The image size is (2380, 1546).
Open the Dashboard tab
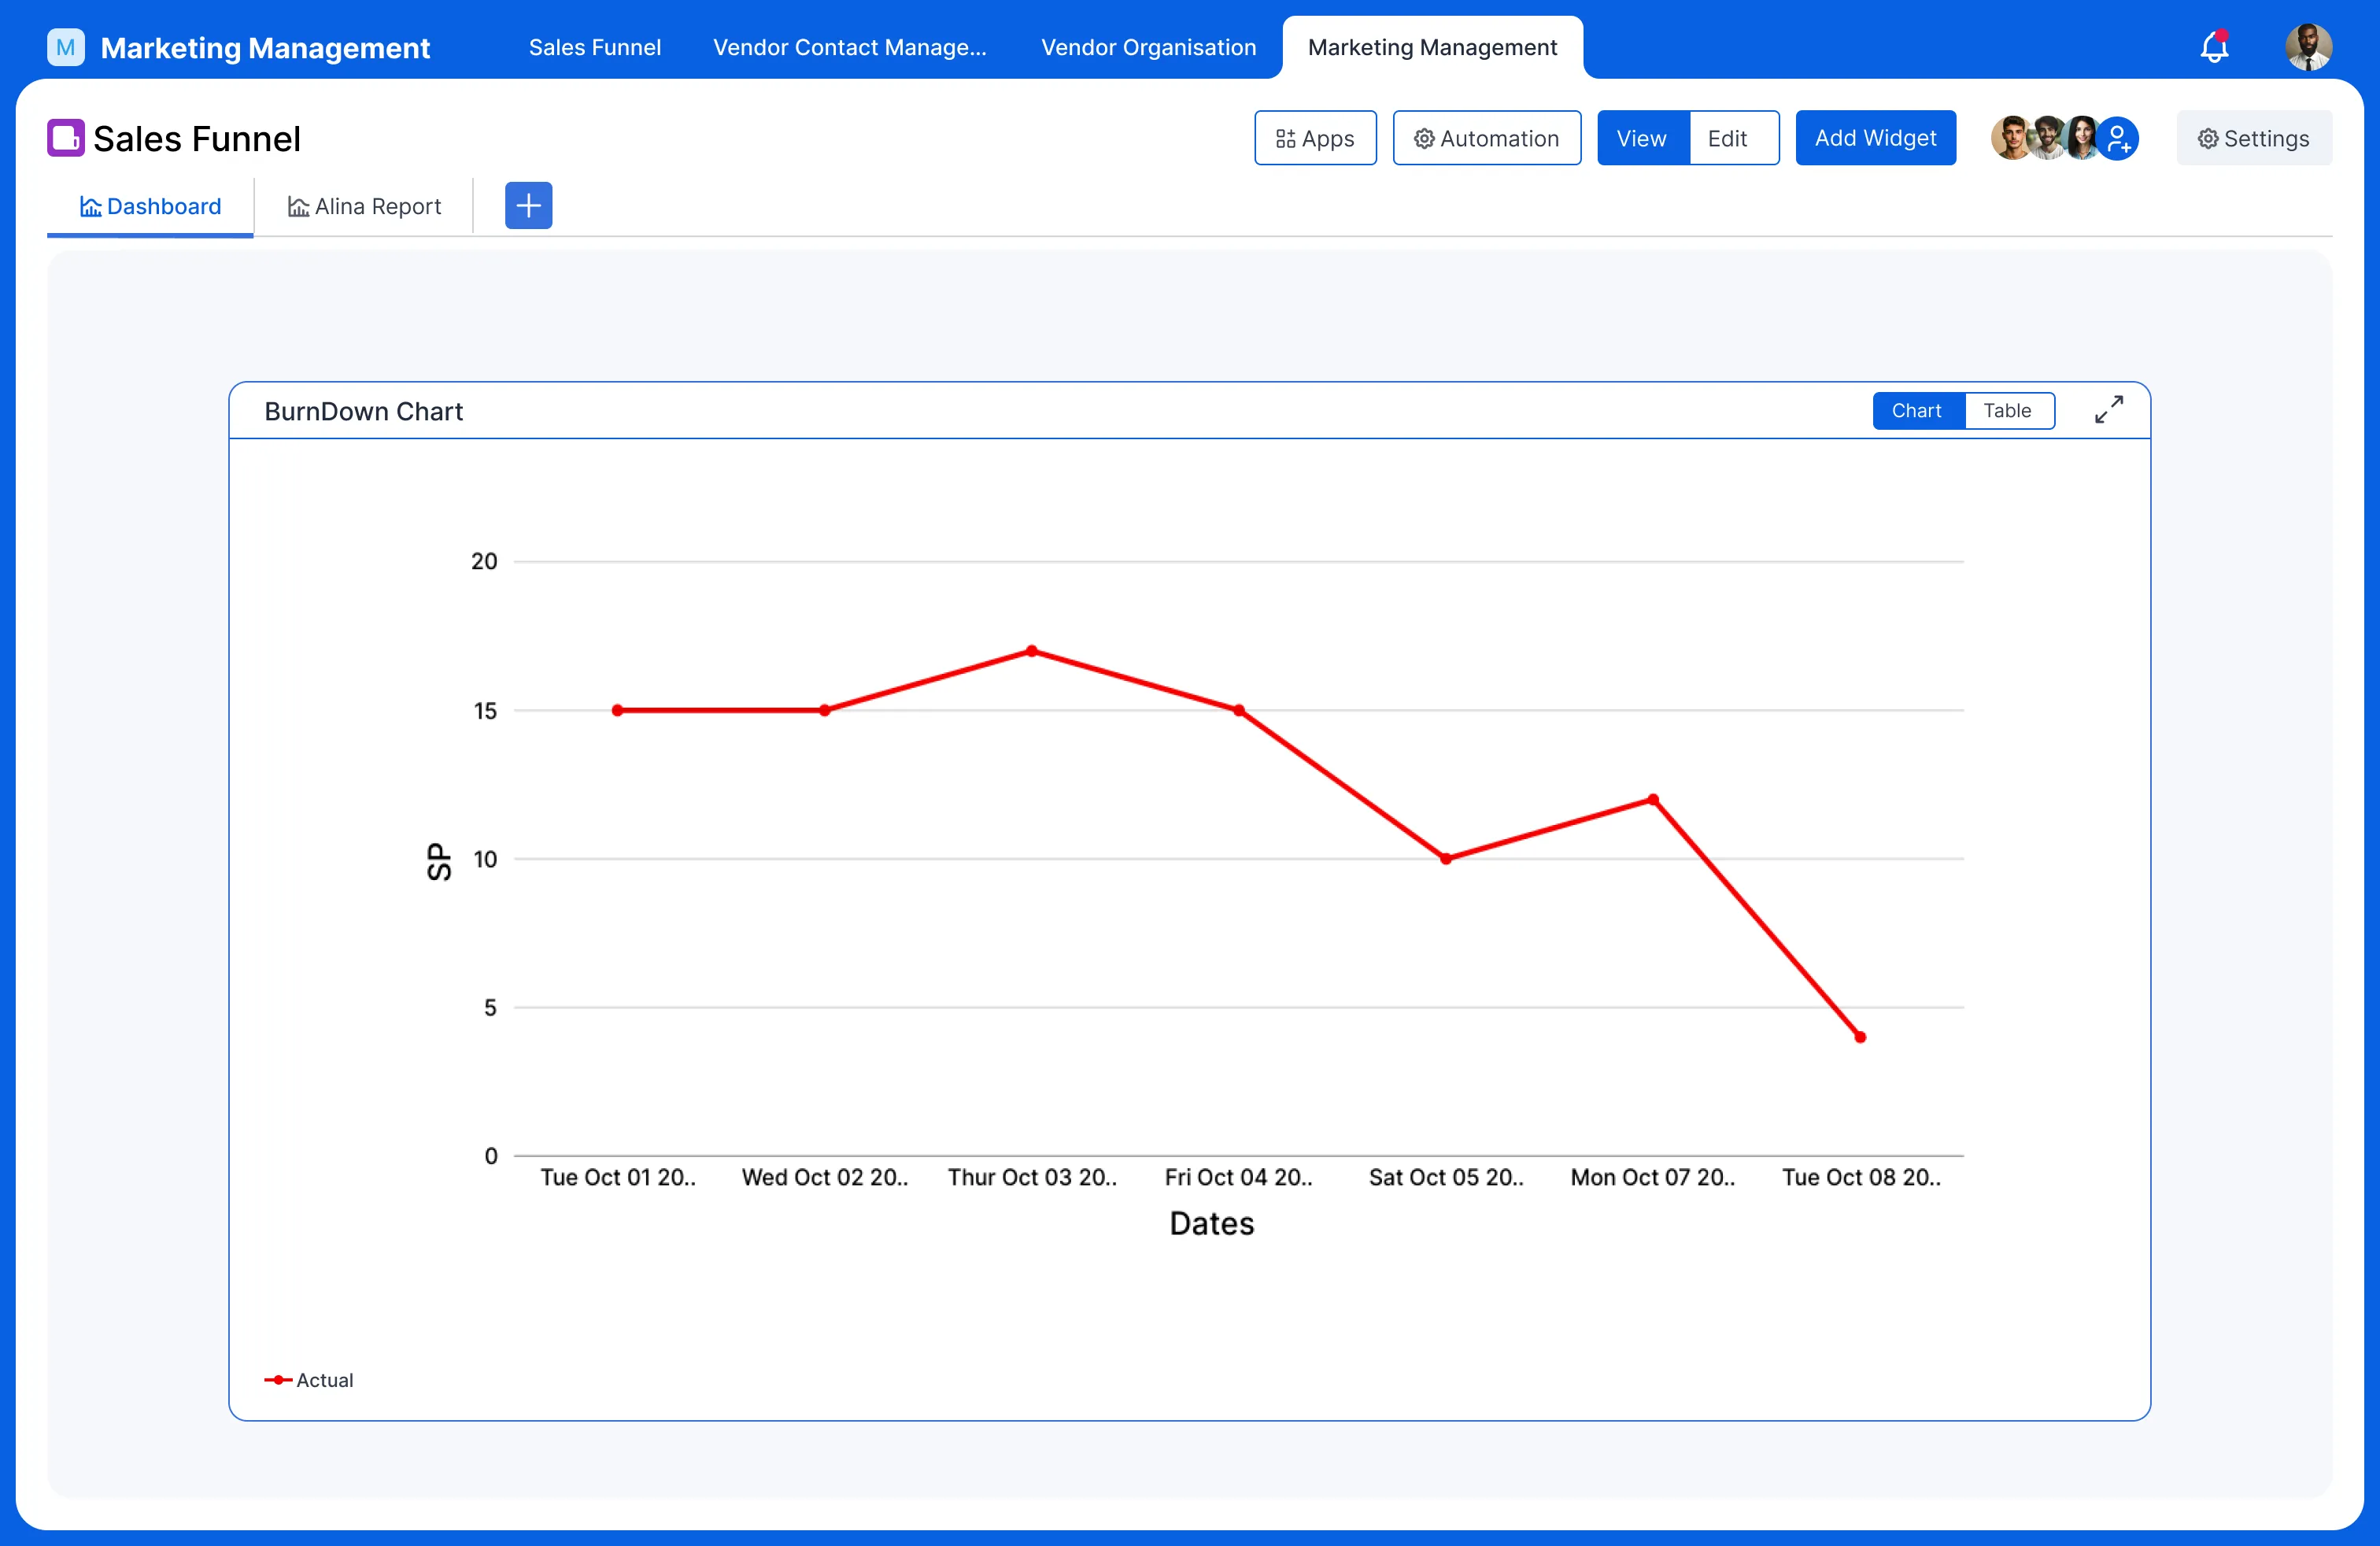pos(150,206)
